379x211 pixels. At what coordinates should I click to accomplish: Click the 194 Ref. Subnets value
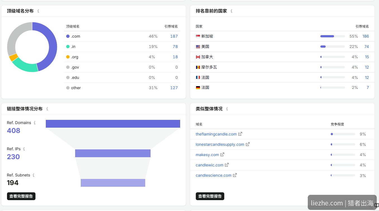pyautogui.click(x=13, y=183)
